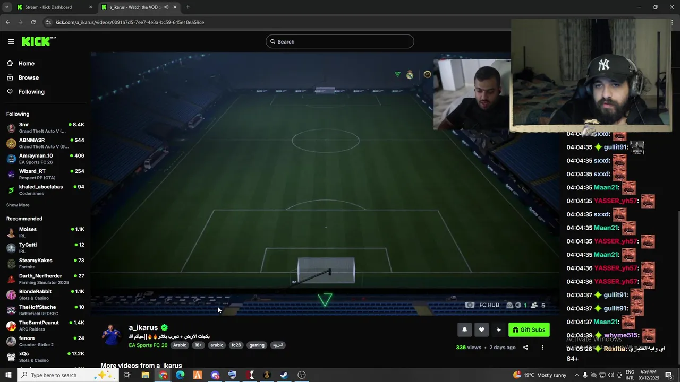Open the ABNMASR followed channel
The height and width of the screenshot is (382, 680).
pos(45,143)
